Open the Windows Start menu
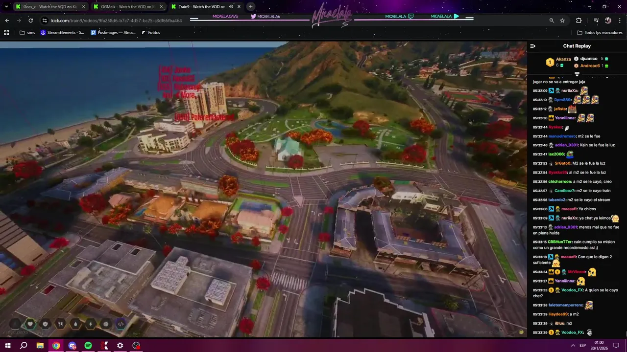The height and width of the screenshot is (352, 627). (8, 345)
